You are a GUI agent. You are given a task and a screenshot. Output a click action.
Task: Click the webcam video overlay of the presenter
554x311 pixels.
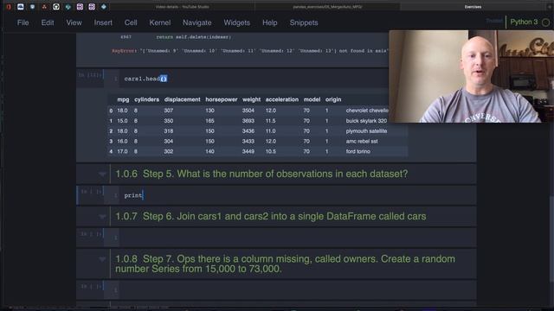coord(471,76)
